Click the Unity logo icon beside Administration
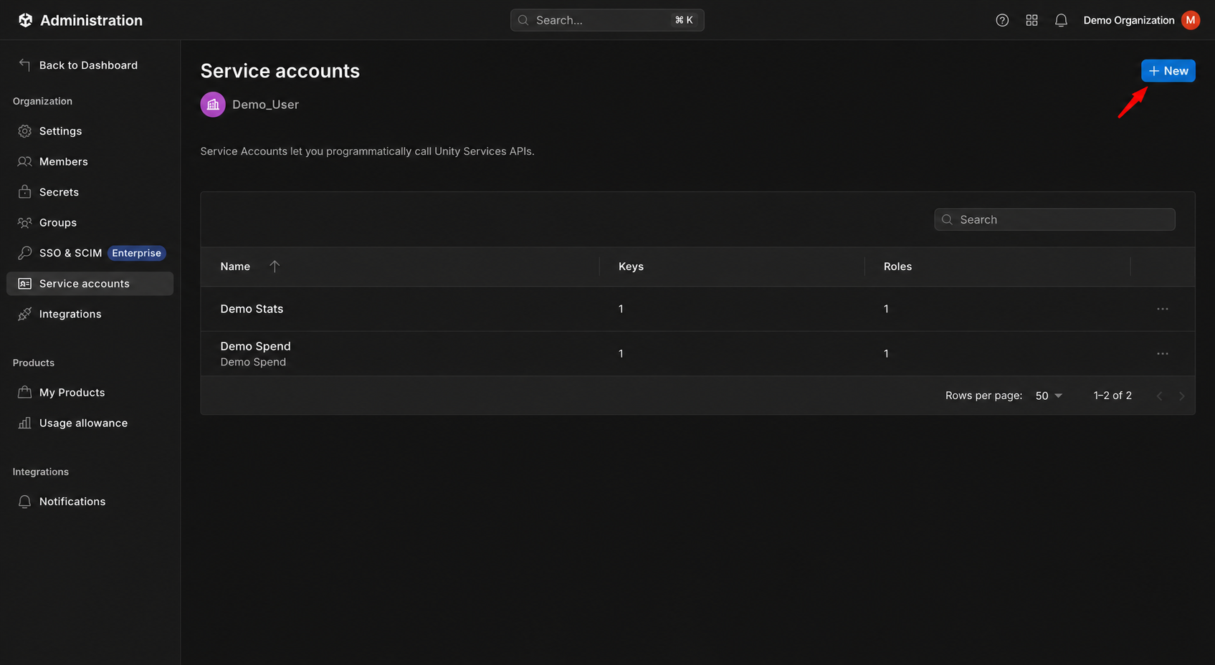The height and width of the screenshot is (665, 1215). (25, 20)
